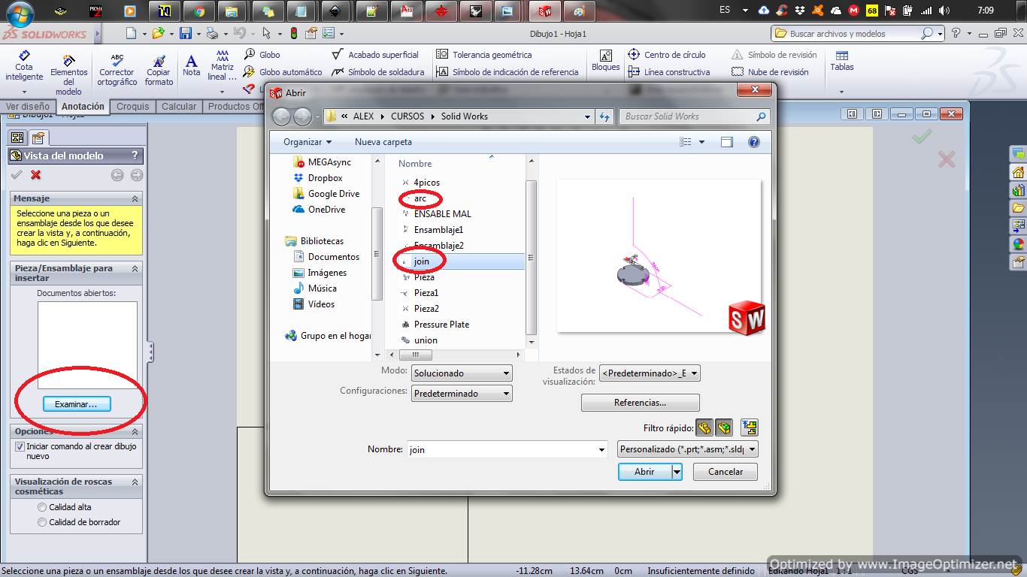Select the Símbolo de soldadura tool
The width and height of the screenshot is (1027, 577).
tap(378, 72)
